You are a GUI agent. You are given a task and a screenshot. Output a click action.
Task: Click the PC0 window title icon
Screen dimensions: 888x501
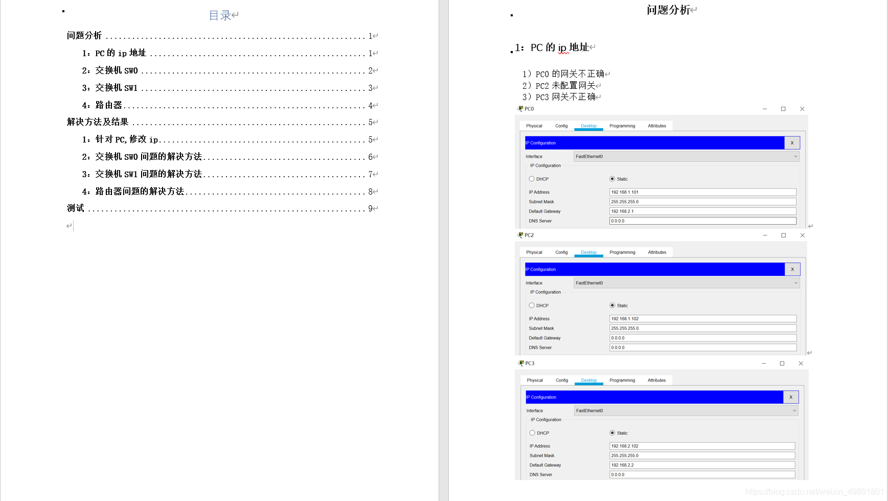(520, 109)
